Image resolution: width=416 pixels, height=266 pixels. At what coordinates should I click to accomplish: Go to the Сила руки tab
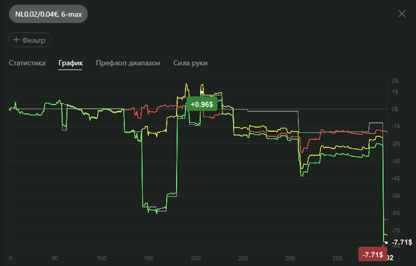pyautogui.click(x=190, y=63)
